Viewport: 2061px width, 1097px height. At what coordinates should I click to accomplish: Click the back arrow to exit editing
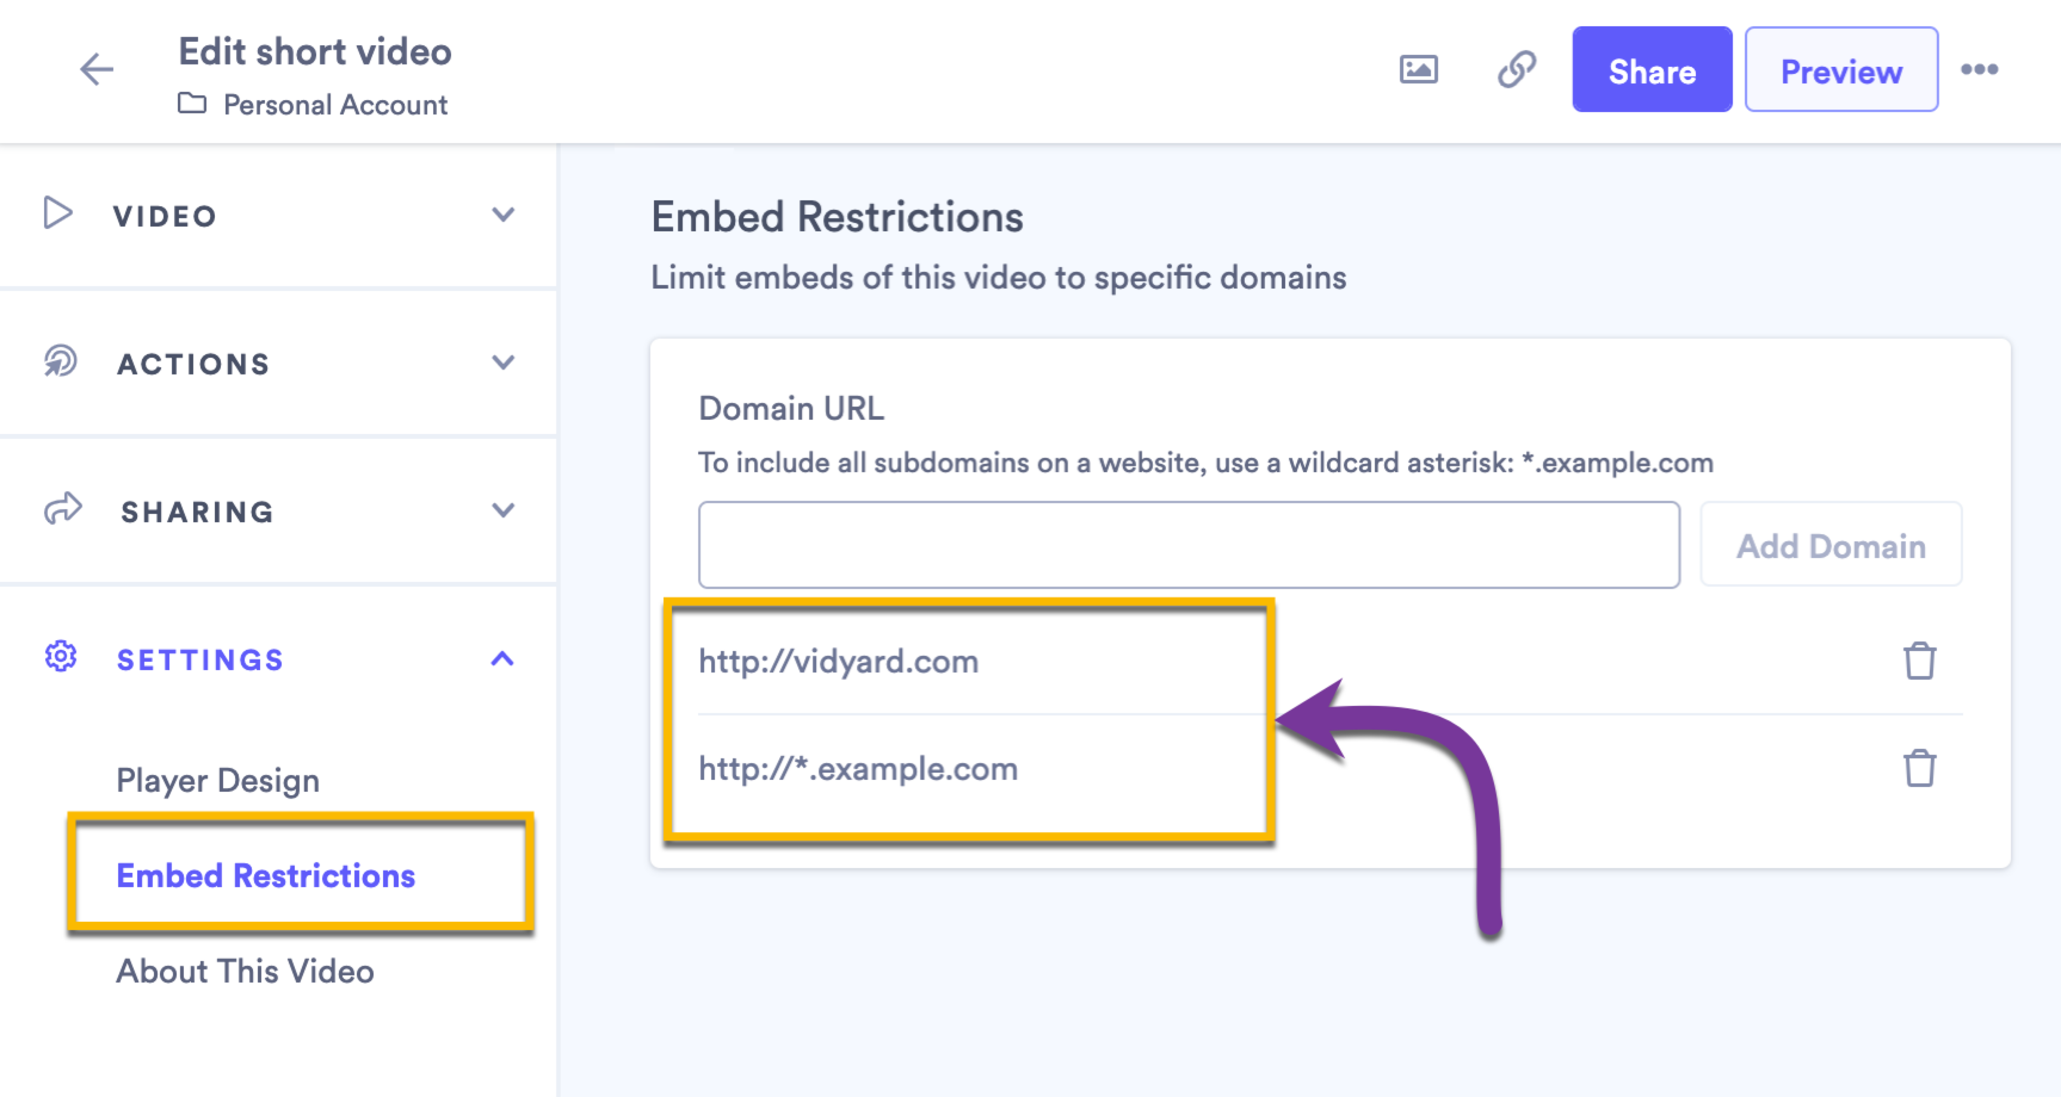tap(96, 70)
